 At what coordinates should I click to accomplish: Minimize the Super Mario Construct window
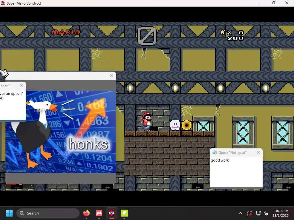pyautogui.click(x=261, y=3)
